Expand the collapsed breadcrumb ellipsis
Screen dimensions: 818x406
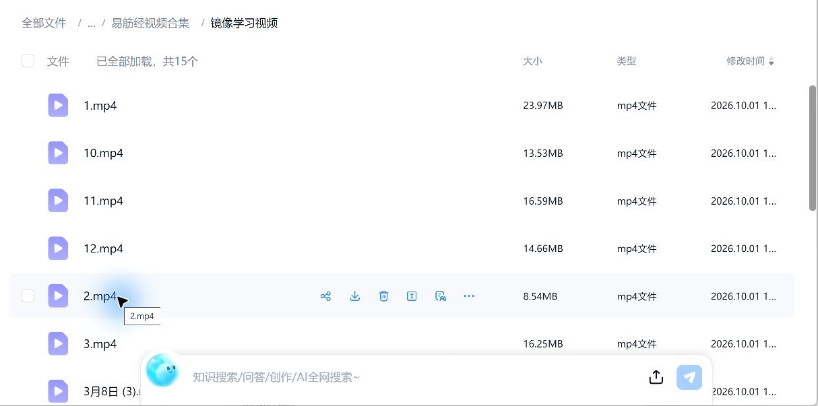coord(91,24)
